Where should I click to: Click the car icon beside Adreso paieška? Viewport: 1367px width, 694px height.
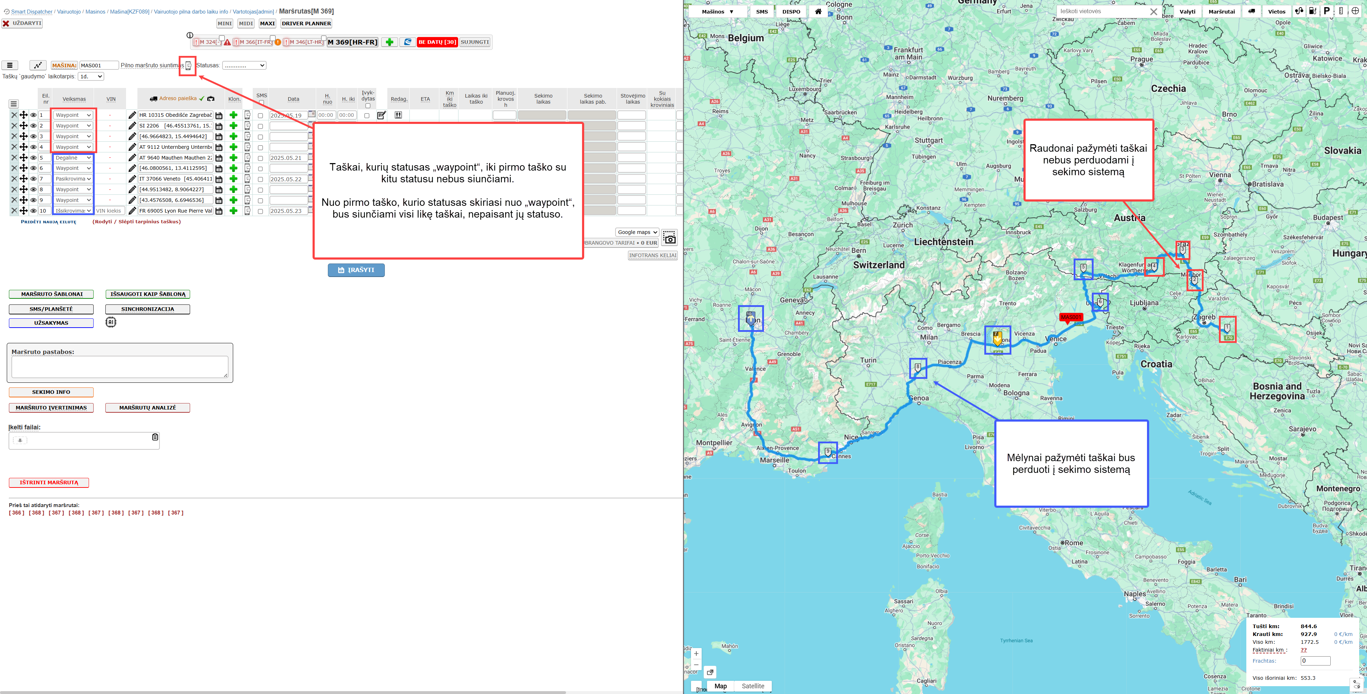tap(211, 99)
